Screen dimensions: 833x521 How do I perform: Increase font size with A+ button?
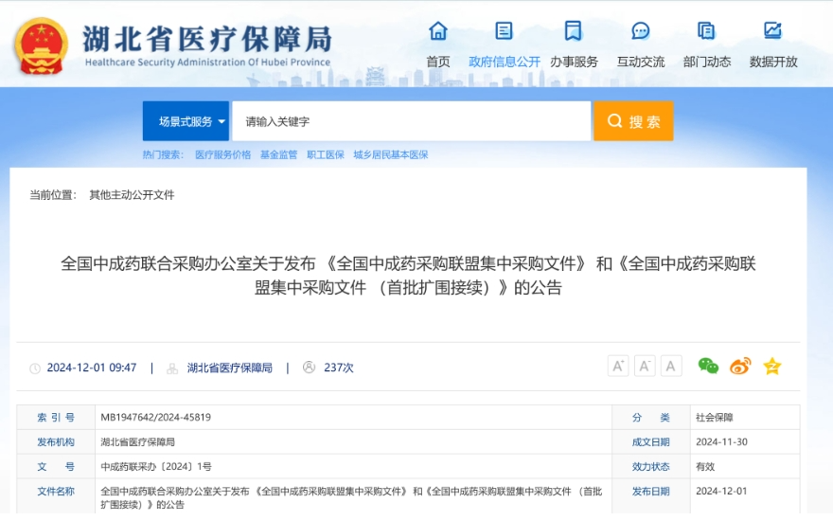(x=618, y=367)
